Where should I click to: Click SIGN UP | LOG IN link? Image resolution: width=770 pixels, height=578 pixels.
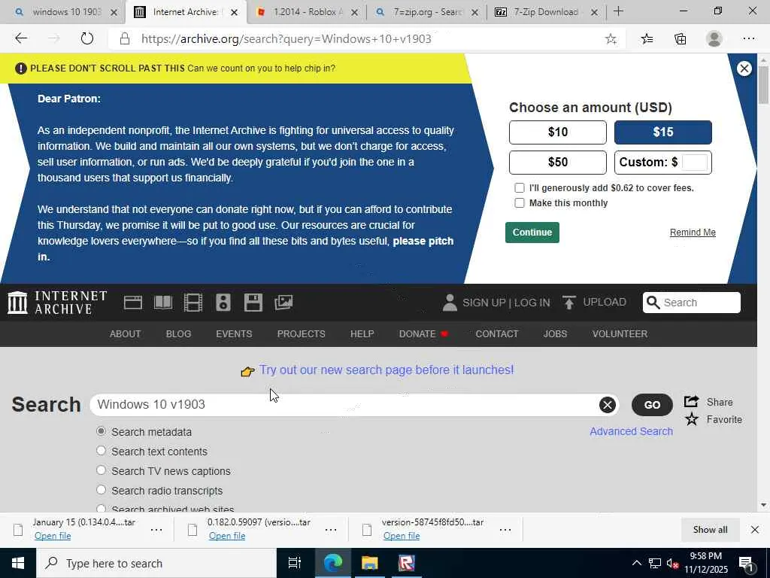point(506,303)
